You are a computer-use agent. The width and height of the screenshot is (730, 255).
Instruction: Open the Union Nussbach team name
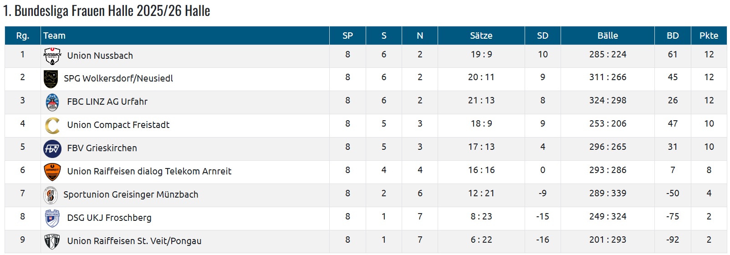click(x=100, y=56)
